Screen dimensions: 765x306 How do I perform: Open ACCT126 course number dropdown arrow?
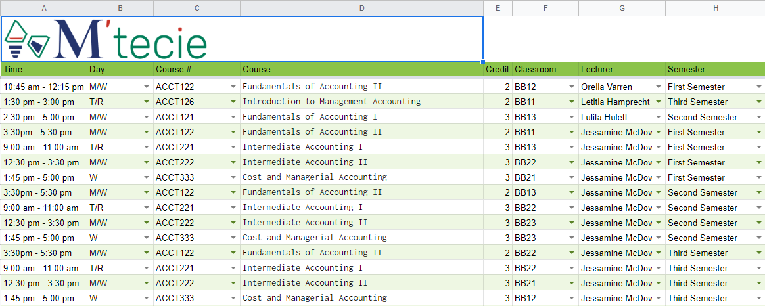pyautogui.click(x=233, y=102)
